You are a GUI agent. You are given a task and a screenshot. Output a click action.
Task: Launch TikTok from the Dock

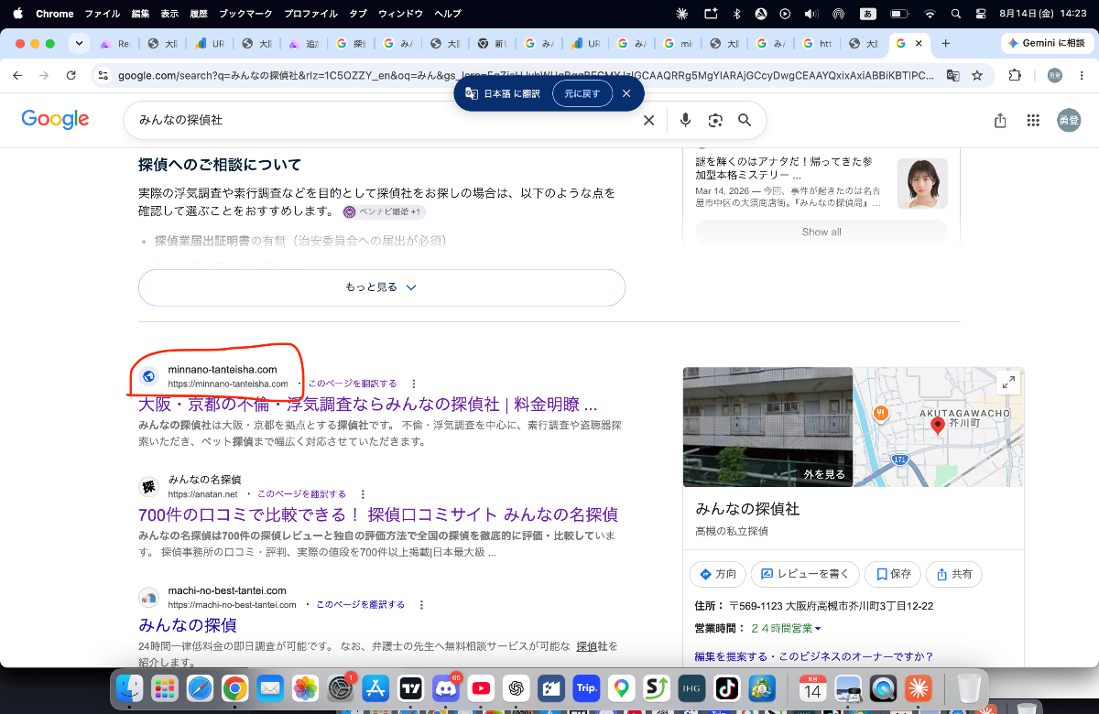[x=727, y=688]
